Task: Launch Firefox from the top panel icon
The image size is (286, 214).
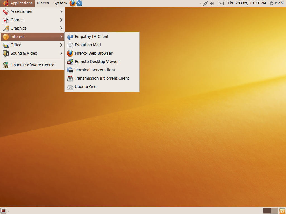Action: [73, 3]
